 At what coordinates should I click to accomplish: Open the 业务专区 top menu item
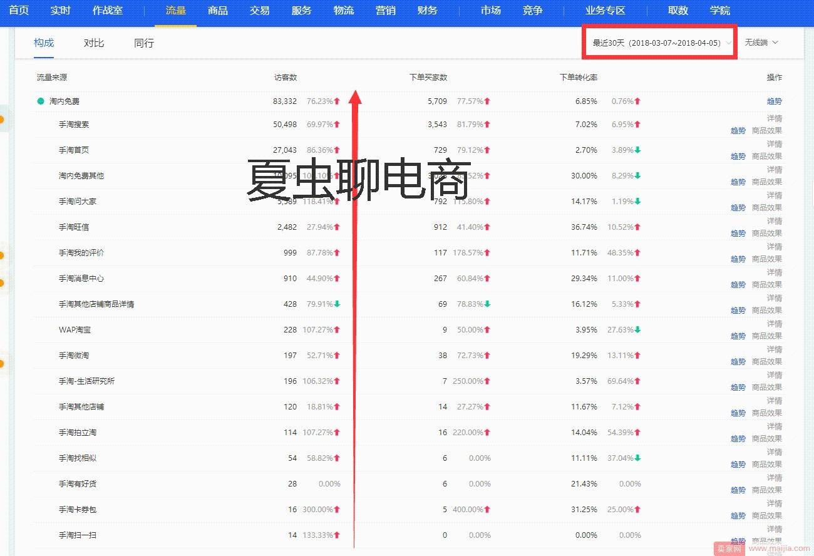(605, 11)
